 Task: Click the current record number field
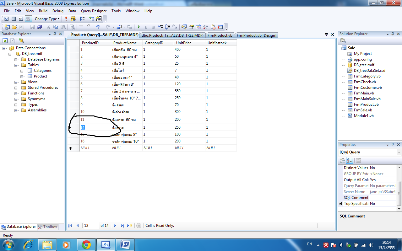pyautogui.click(x=91, y=226)
